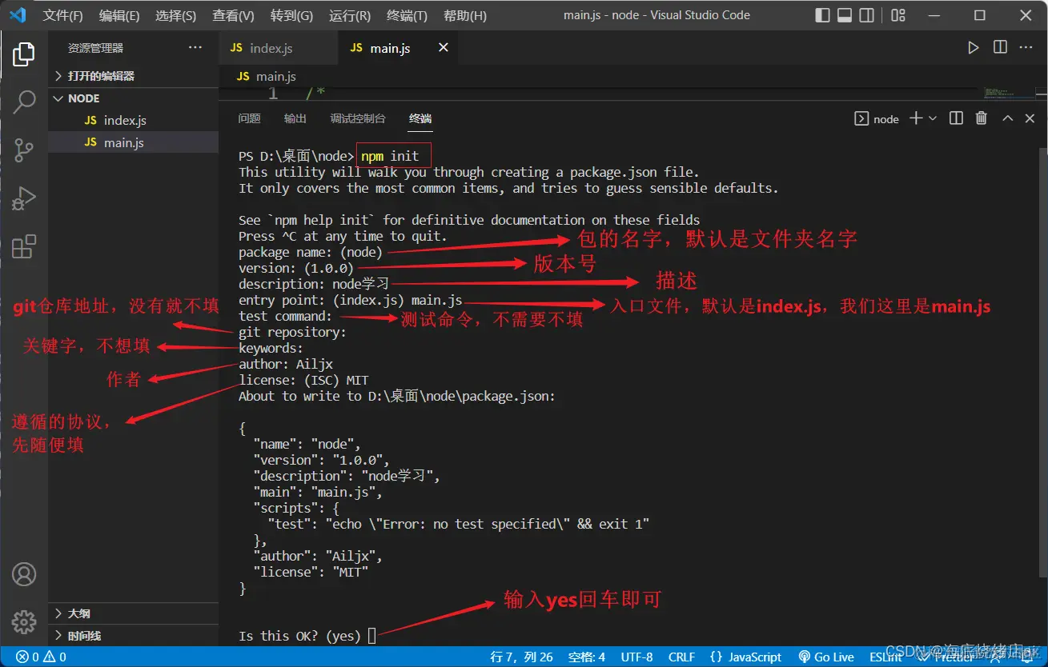This screenshot has width=1048, height=667.
Task: Open index.js in the file tree
Action: [133, 121]
